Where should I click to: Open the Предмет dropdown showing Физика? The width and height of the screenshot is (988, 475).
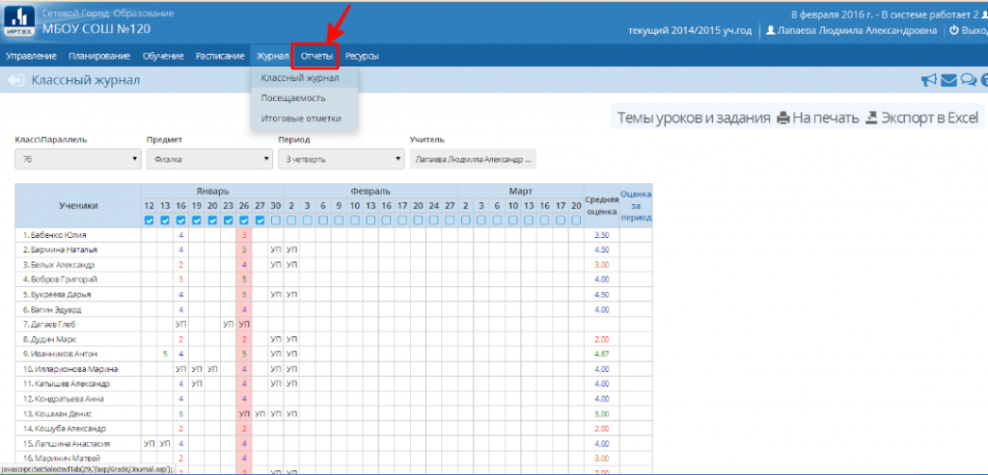click(x=209, y=159)
